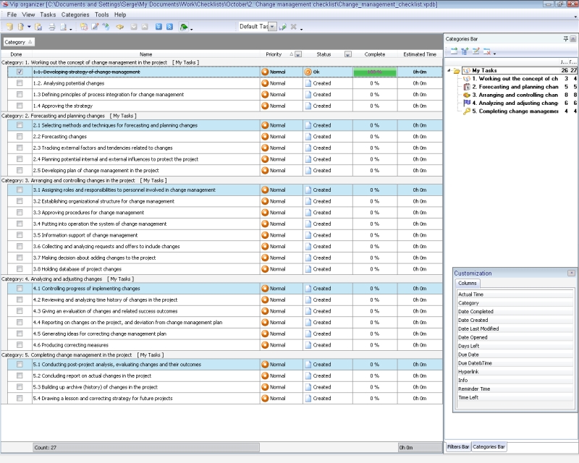This screenshot has width=579, height=463.
Task: Open the Default Tasks view dropdown
Action: [273, 27]
